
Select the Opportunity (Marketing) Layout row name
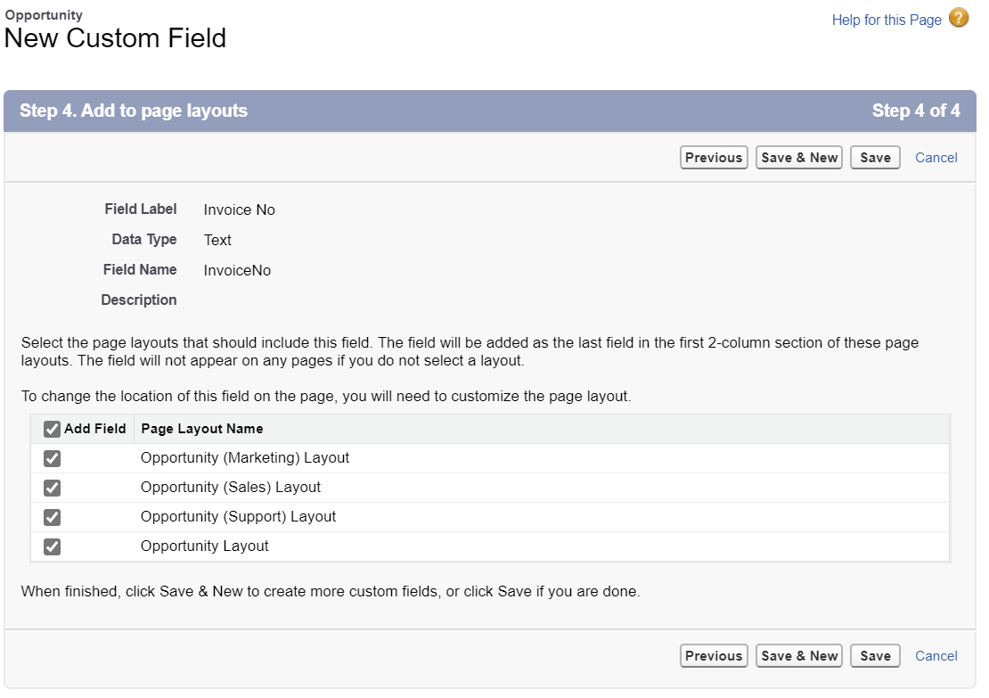point(245,458)
